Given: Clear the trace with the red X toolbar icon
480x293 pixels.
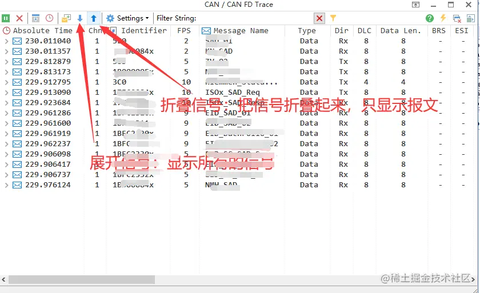Looking at the screenshot, I should tap(19, 18).
